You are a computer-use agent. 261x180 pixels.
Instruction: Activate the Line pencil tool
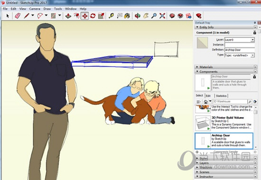click(x=27, y=16)
